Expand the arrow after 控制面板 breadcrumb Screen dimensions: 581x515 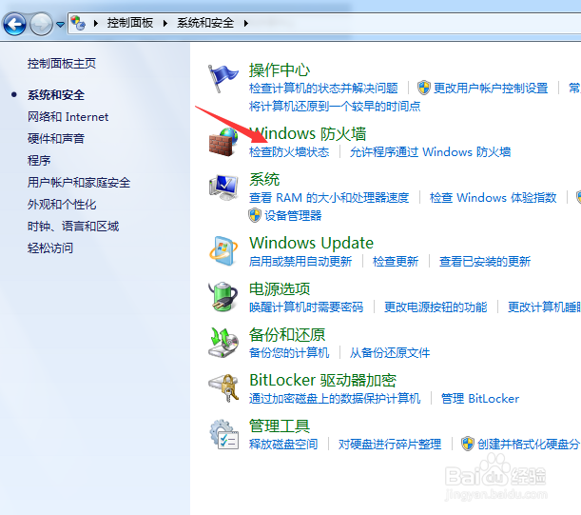(165, 24)
